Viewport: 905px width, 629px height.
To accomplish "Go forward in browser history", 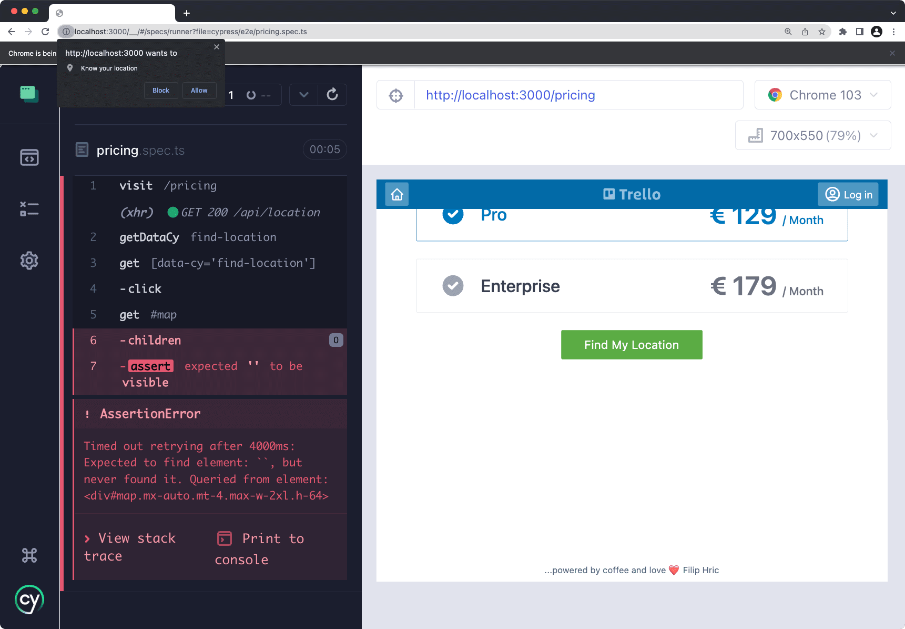I will [28, 32].
